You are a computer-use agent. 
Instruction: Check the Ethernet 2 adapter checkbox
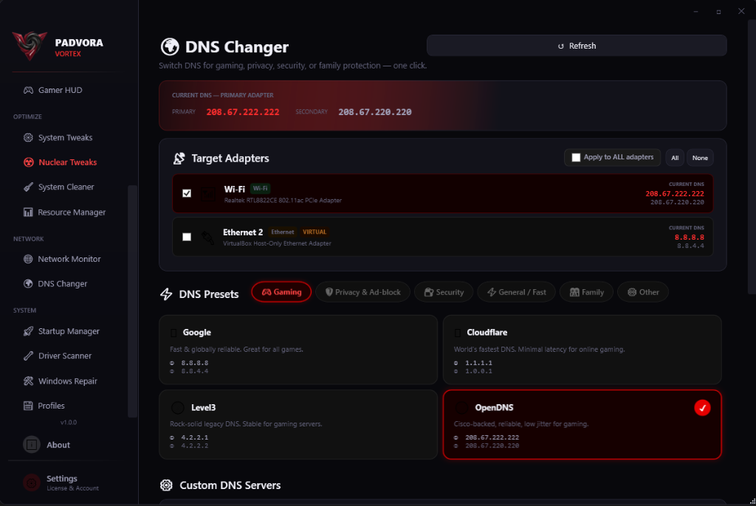tap(187, 237)
